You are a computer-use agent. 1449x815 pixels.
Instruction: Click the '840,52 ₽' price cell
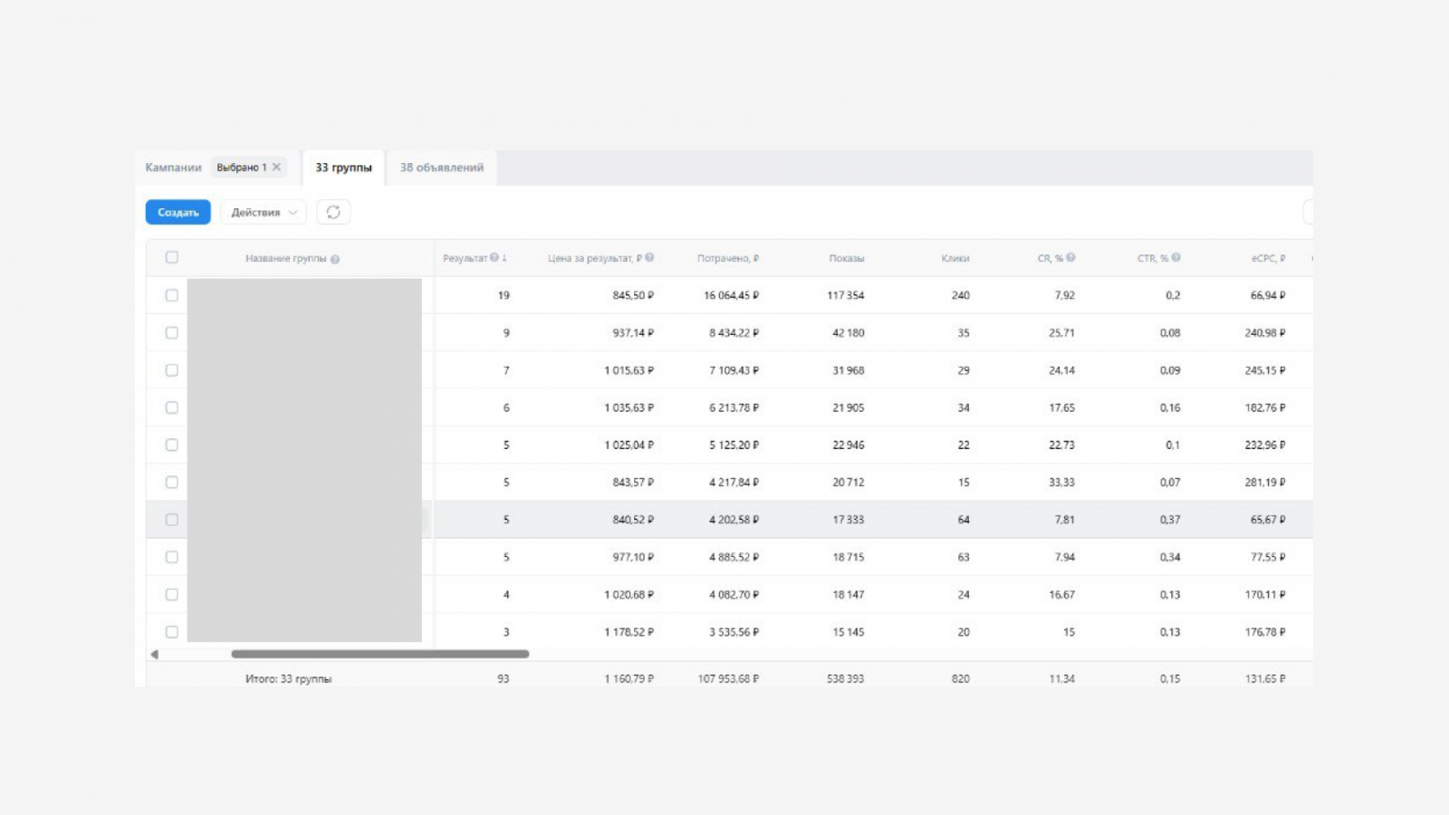tap(633, 520)
